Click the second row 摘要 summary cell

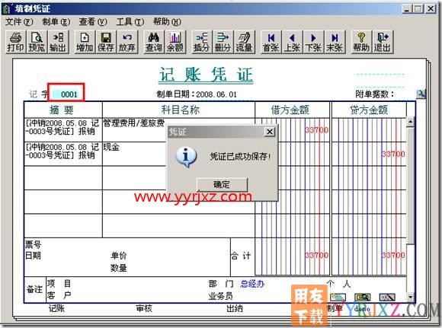coord(63,154)
